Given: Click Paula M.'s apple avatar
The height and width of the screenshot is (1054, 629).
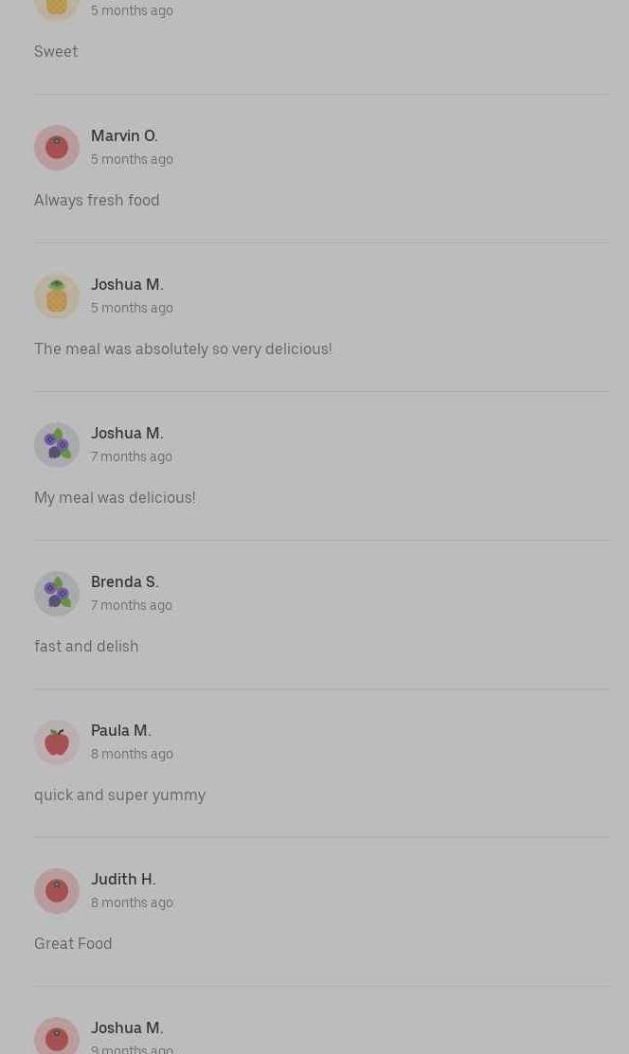Looking at the screenshot, I should pos(57,742).
